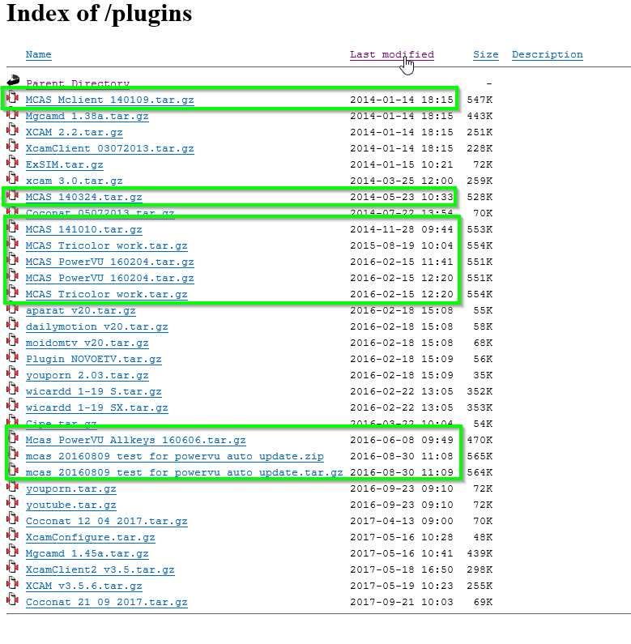Viewport: 631px width, 644px height.
Task: Open MCAS_PowerVU_160204.tar.gz link modified 12:20
Action: (109, 278)
